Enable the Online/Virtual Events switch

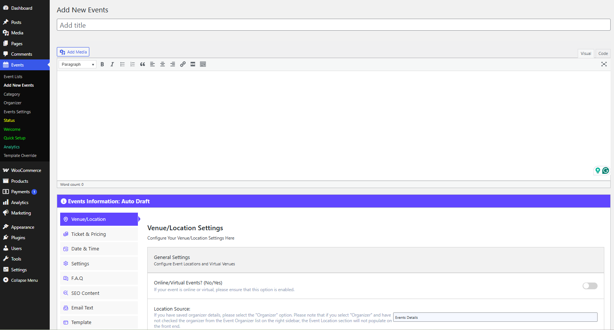590,286
